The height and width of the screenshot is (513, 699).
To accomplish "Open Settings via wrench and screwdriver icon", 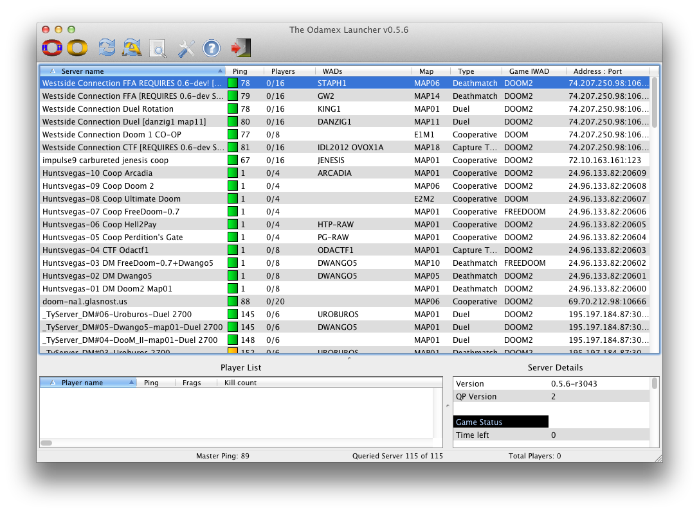I will pos(186,48).
